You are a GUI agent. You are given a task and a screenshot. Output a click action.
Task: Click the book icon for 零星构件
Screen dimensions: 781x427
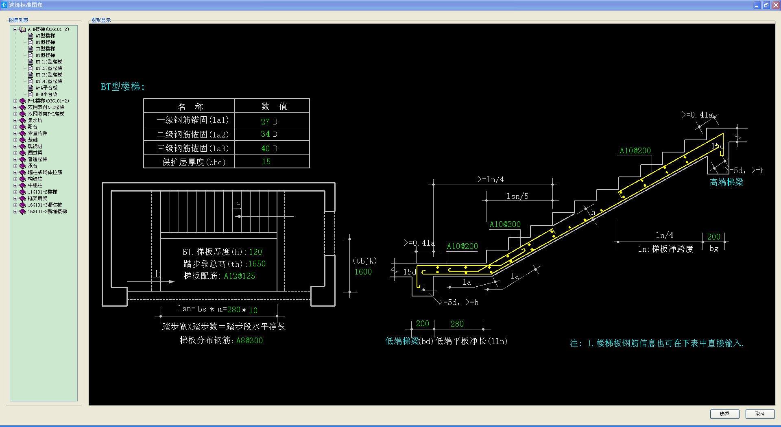coord(23,133)
